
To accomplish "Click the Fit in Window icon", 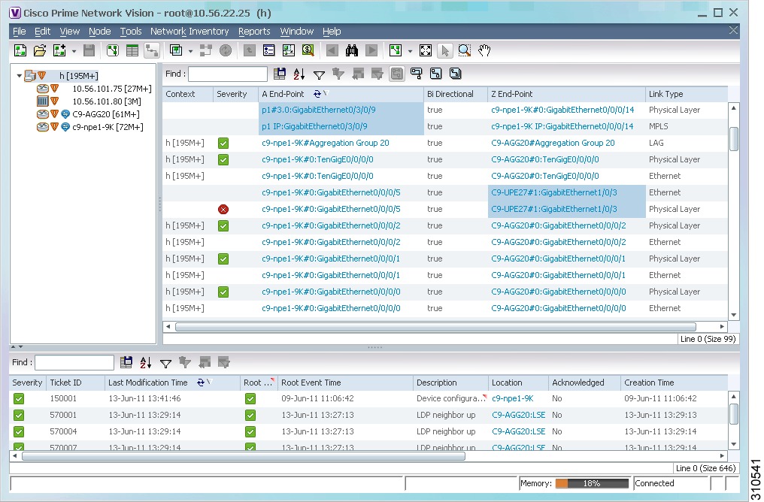I will click(x=426, y=50).
